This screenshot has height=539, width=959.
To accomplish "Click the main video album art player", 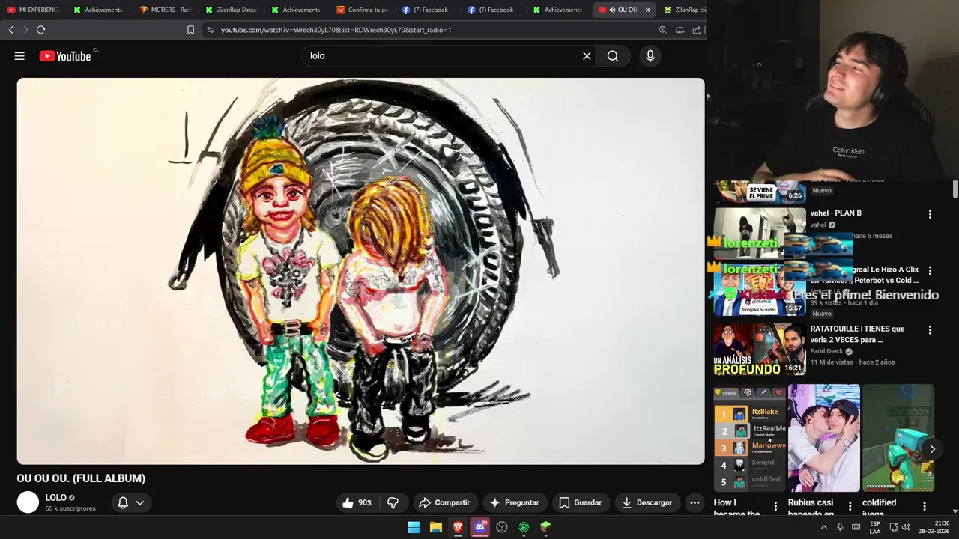I will (x=360, y=271).
